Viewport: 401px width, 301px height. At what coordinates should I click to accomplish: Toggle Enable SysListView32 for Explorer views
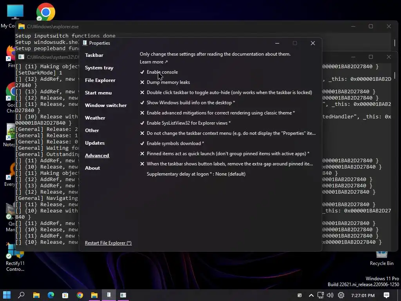[x=185, y=123]
